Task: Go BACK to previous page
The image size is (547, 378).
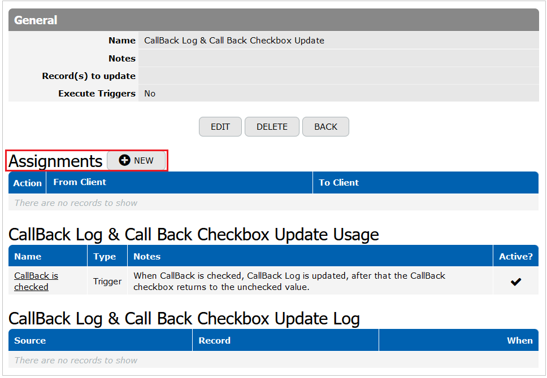Action: 325,127
